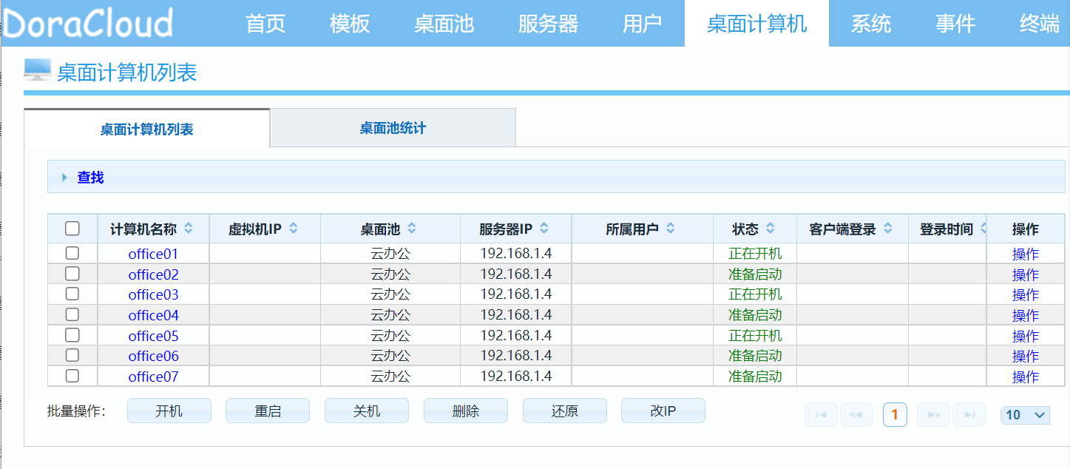The width and height of the screenshot is (1070, 469).
Task: Jump to first page using pagination icon
Action: coord(821,414)
